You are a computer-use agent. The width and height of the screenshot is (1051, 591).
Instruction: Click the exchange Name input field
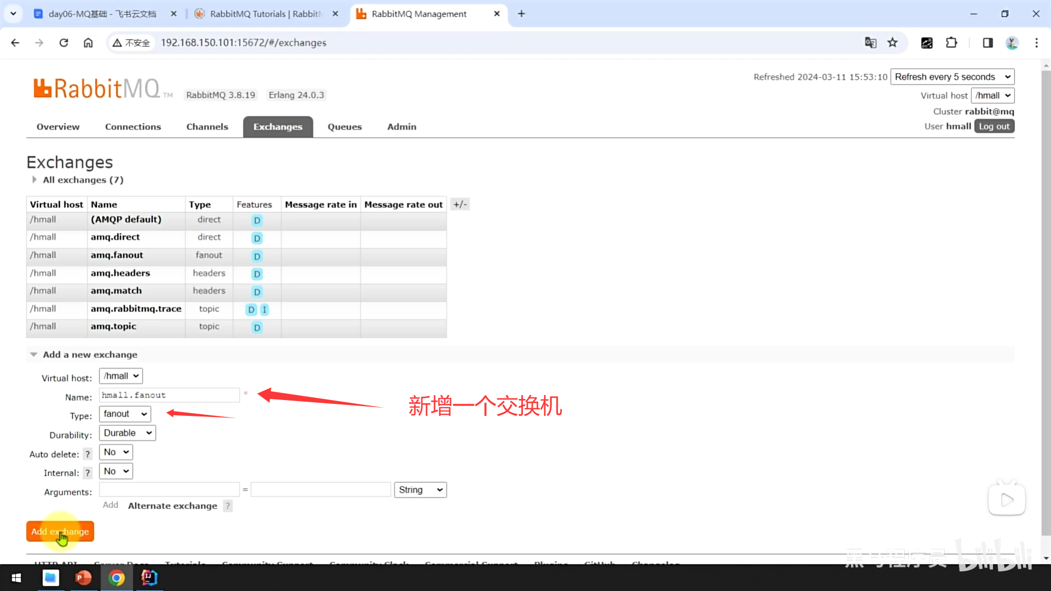point(169,395)
